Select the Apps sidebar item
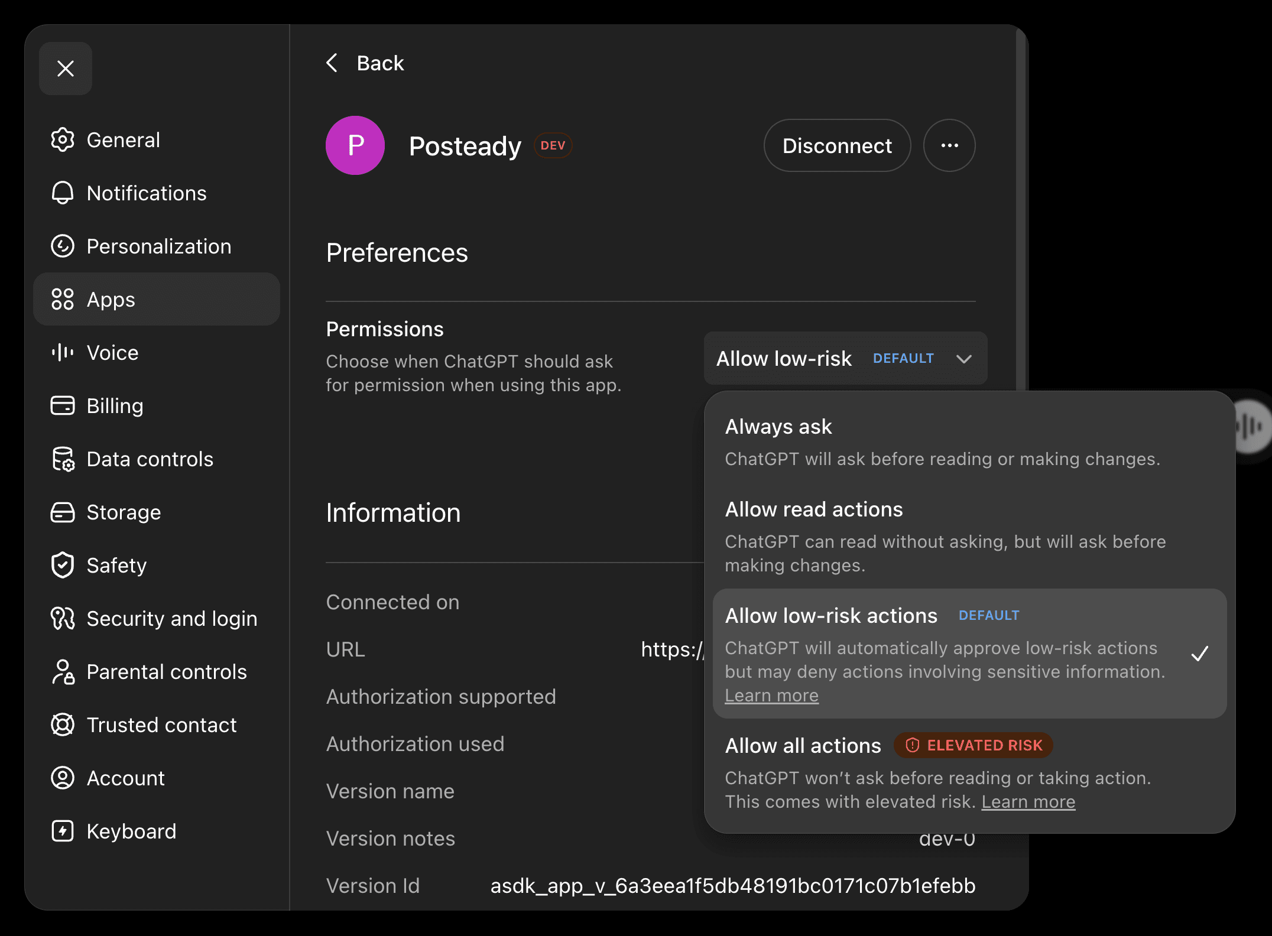1272x936 pixels. [157, 299]
